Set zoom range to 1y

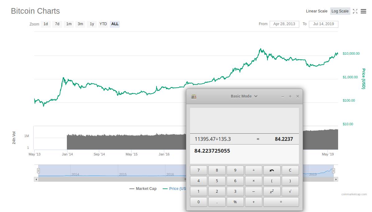tap(92, 24)
